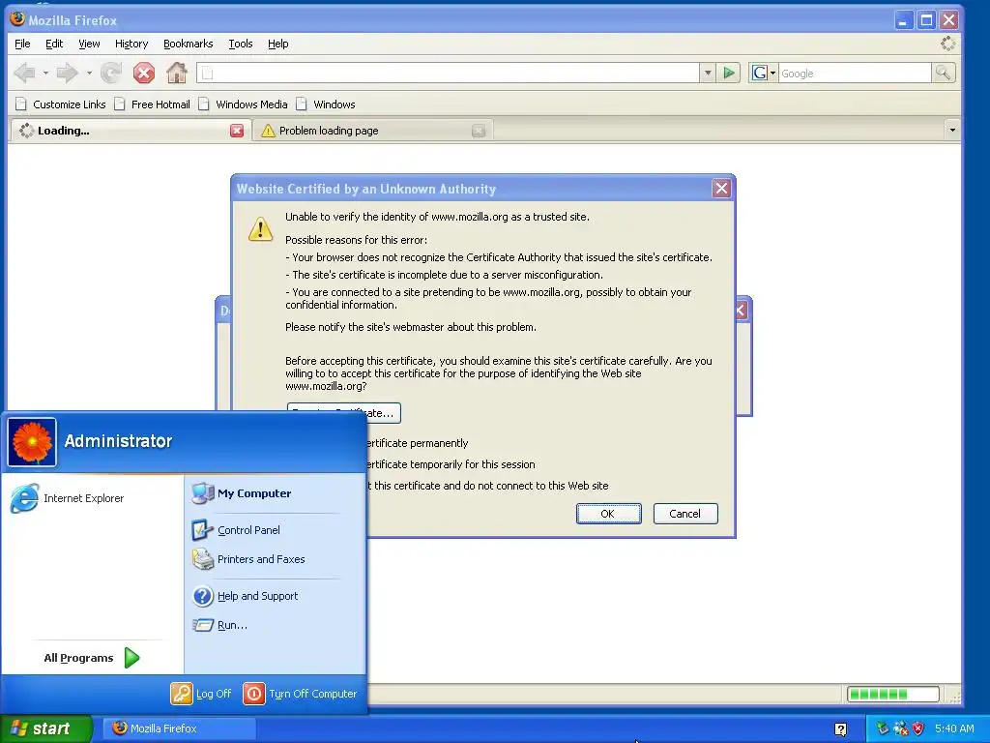This screenshot has height=743, width=990.
Task: Switch to the Problem loading page tab
Action: (372, 131)
